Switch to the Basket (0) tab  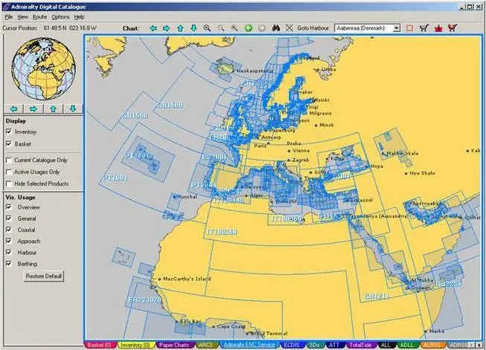coord(99,345)
